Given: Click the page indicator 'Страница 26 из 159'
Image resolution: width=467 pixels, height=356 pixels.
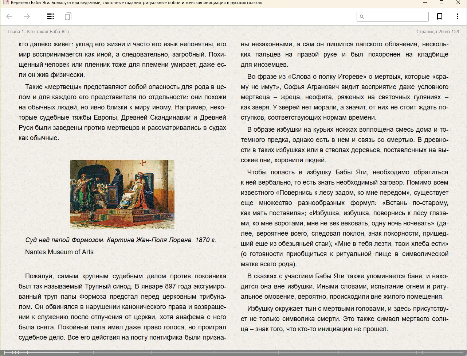Looking at the screenshot, I should pos(437,32).
